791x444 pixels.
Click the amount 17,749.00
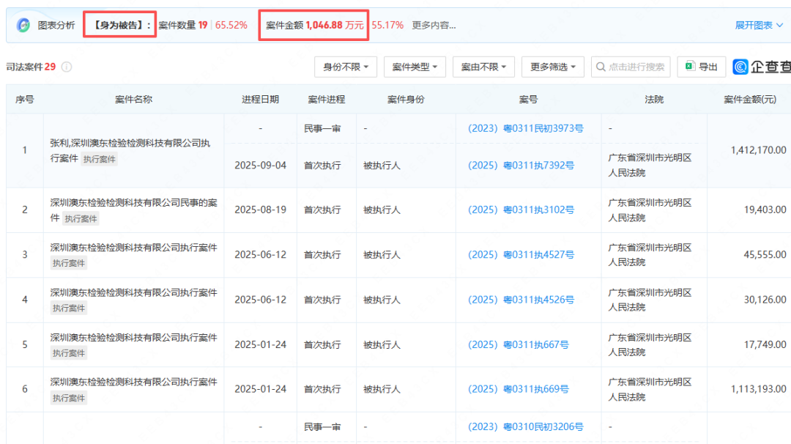pos(765,344)
